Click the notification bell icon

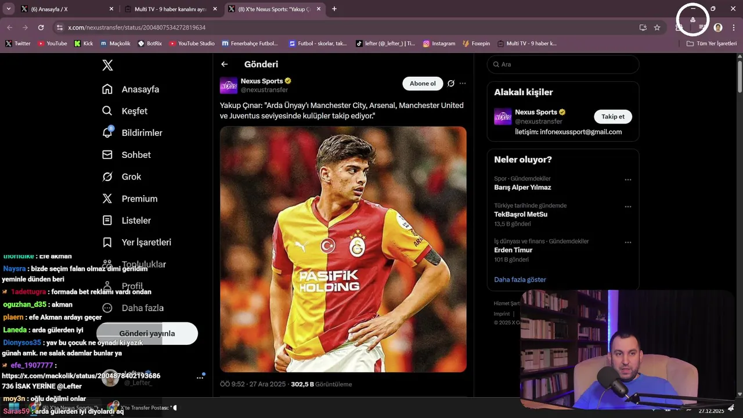(x=107, y=133)
